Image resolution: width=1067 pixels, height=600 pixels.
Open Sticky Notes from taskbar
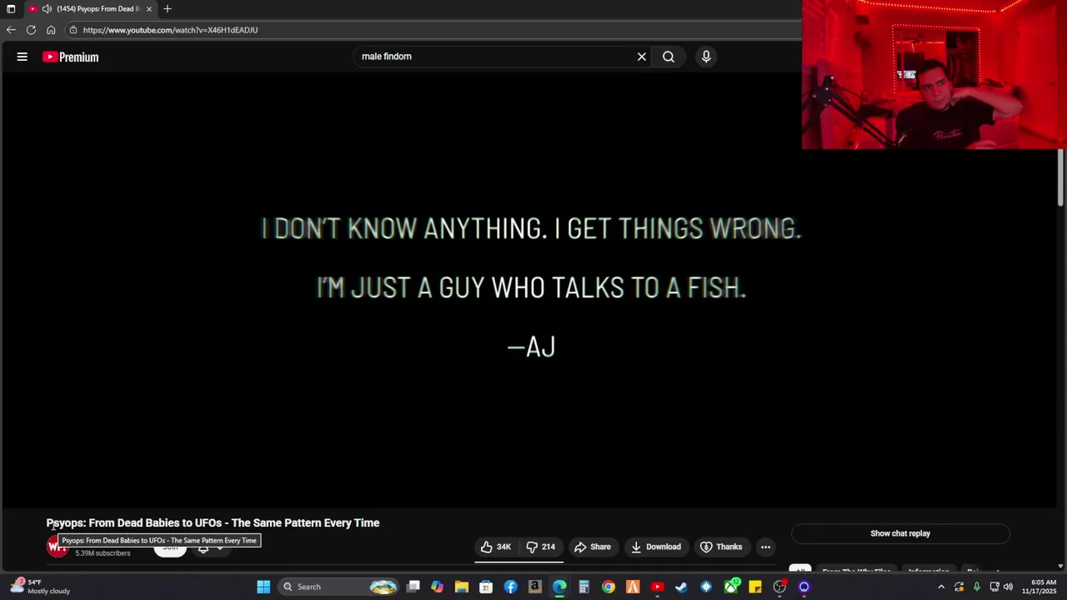755,587
